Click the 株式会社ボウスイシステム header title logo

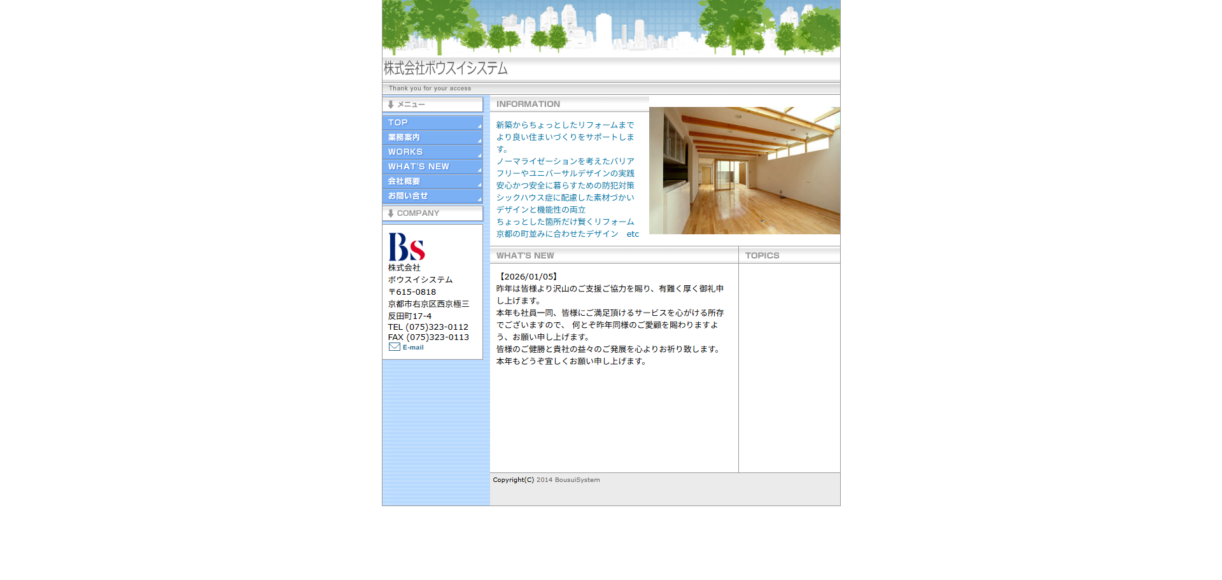pyautogui.click(x=446, y=68)
